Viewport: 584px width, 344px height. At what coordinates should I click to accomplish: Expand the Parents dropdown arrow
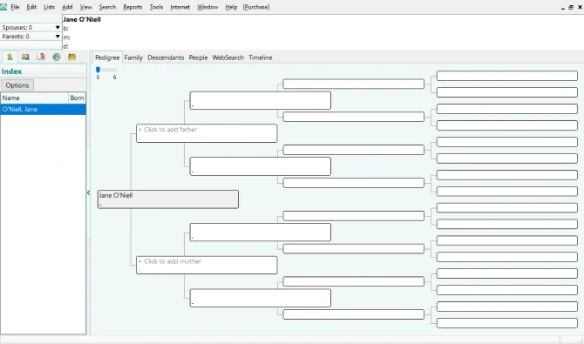coord(58,37)
